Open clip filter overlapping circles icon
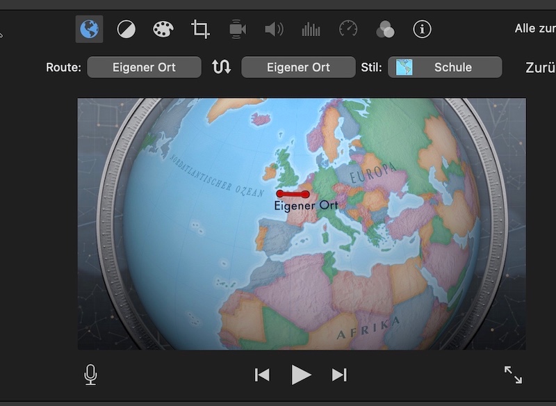Image resolution: width=556 pixels, height=406 pixels. [x=385, y=29]
